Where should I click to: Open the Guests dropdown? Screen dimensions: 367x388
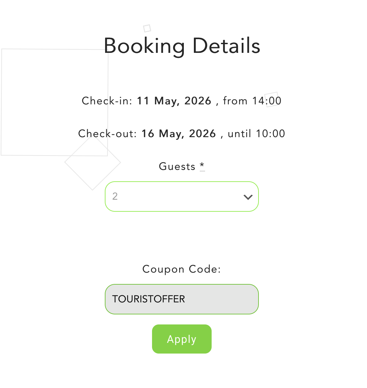[181, 197]
